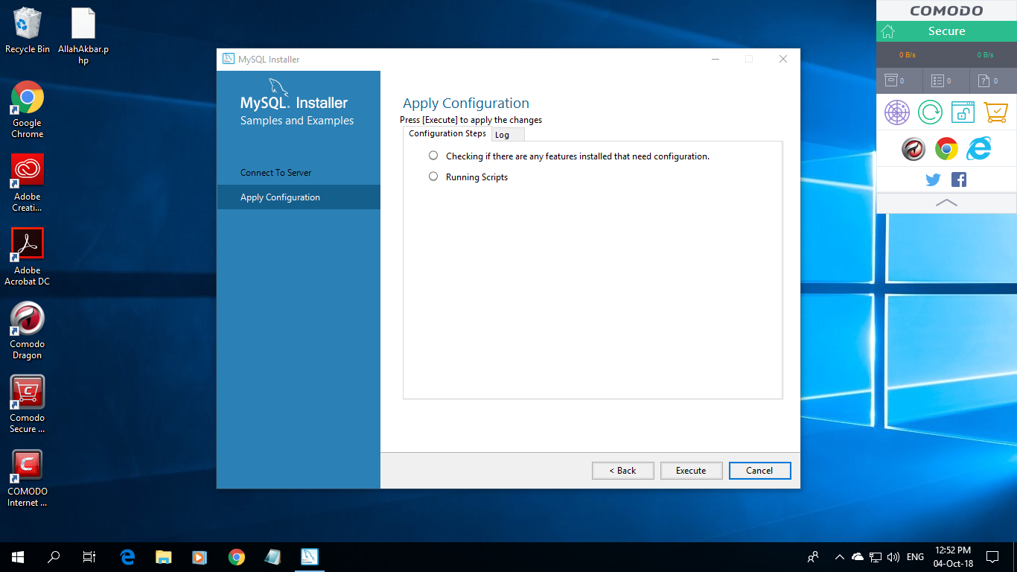Collapse the Comodo widget with the chevron
1017x572 pixels.
click(x=946, y=202)
